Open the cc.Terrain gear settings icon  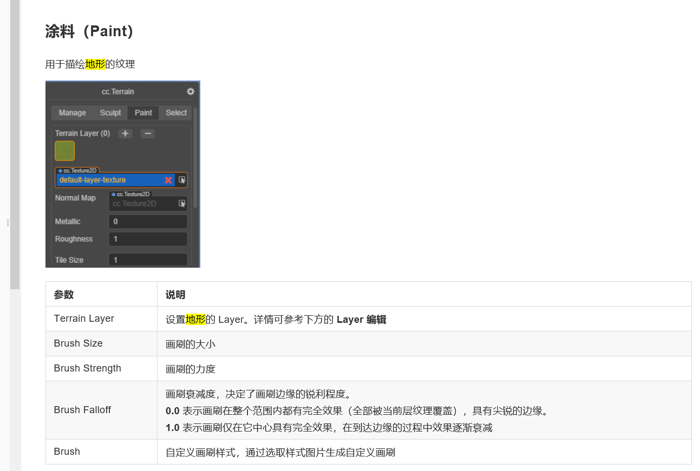(191, 91)
